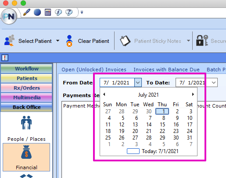Viewport: 226px width, 178px height.
Task: Open the calculator icon
Action: (x=48, y=12)
